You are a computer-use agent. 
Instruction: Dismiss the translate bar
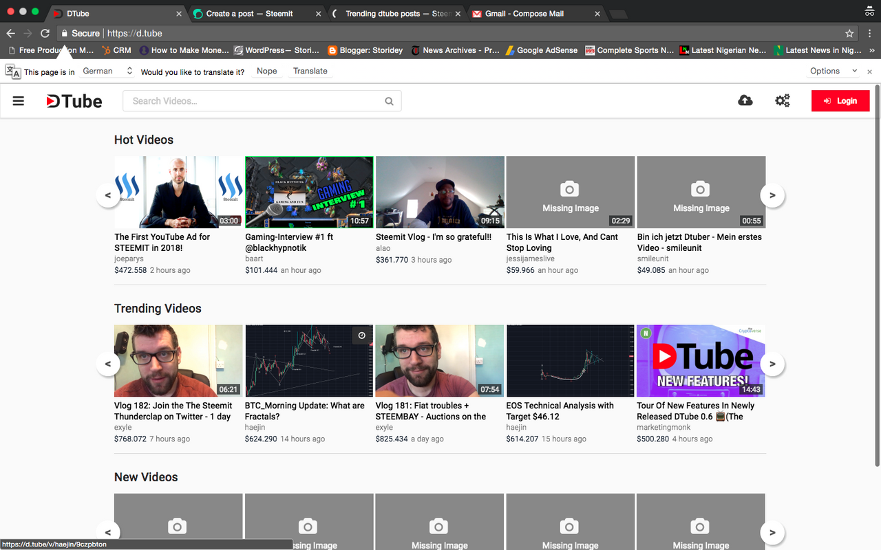pos(869,71)
